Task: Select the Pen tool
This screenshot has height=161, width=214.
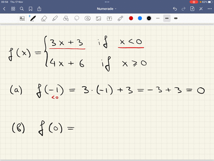Action: pos(33,18)
